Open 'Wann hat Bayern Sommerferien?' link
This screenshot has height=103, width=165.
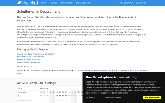[x=31, y=57]
